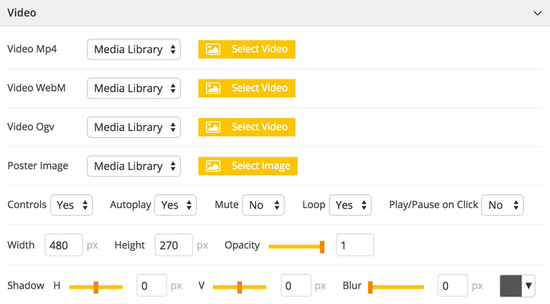550x304 pixels.
Task: Open Play/Pause on Click selector
Action: pos(502,205)
